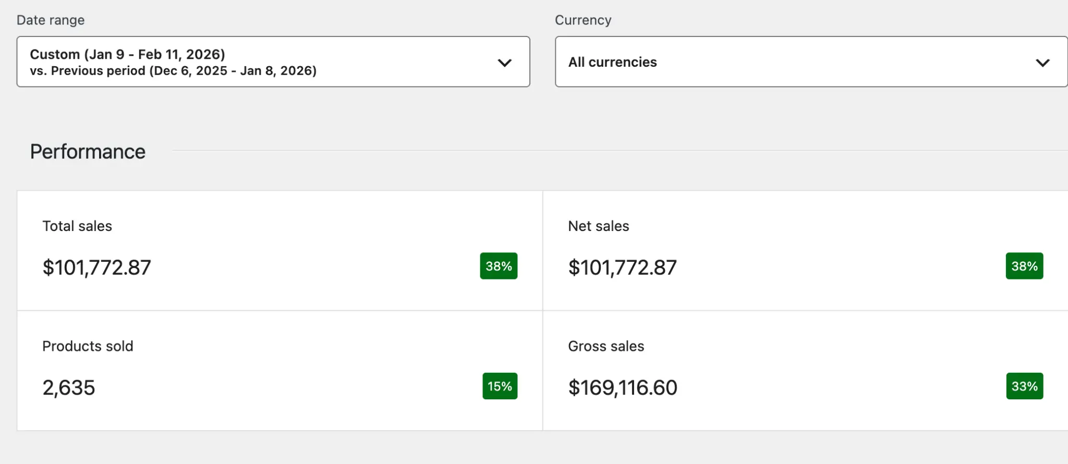The height and width of the screenshot is (464, 1068).
Task: Open the Products sold card
Action: pos(280,371)
